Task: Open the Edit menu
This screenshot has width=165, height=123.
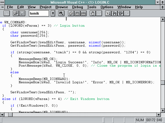Action: tap(20, 7)
